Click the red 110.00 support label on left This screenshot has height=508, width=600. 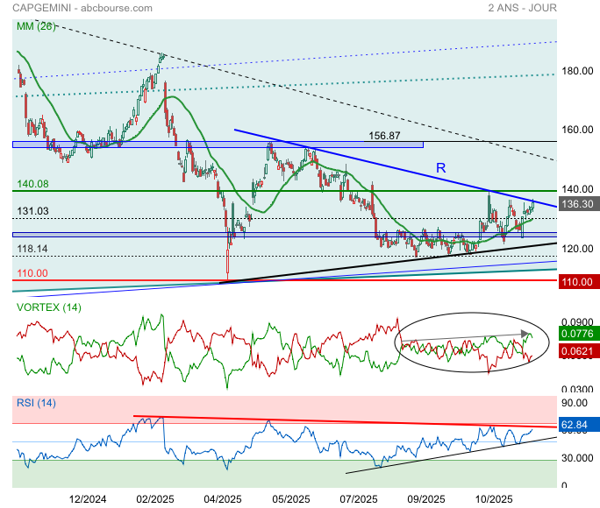[x=32, y=273]
